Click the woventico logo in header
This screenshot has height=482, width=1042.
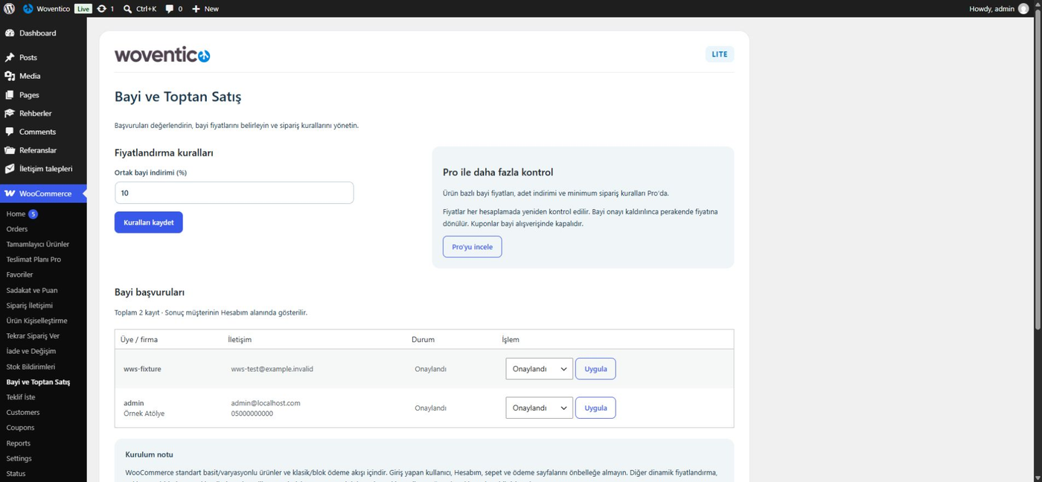coord(162,54)
